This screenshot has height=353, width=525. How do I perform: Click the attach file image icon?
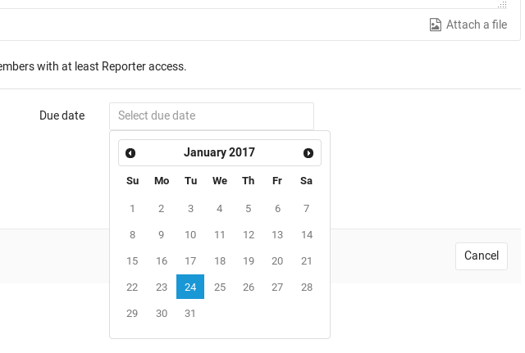click(x=436, y=25)
